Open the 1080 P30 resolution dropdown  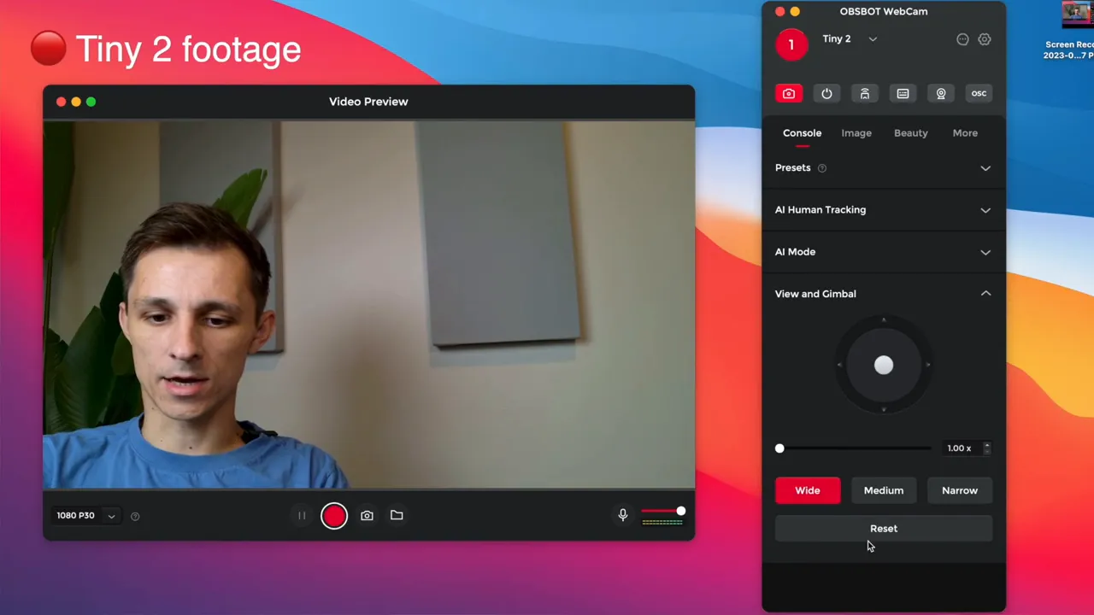[86, 515]
